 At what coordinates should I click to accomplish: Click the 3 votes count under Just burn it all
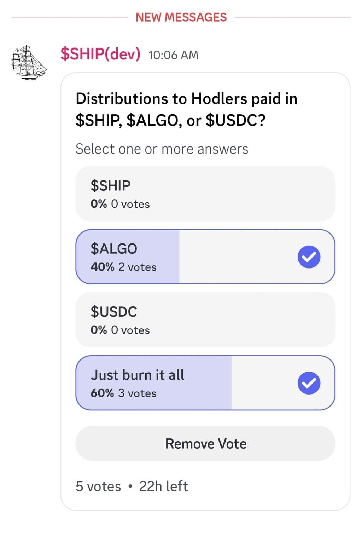pyautogui.click(x=137, y=393)
